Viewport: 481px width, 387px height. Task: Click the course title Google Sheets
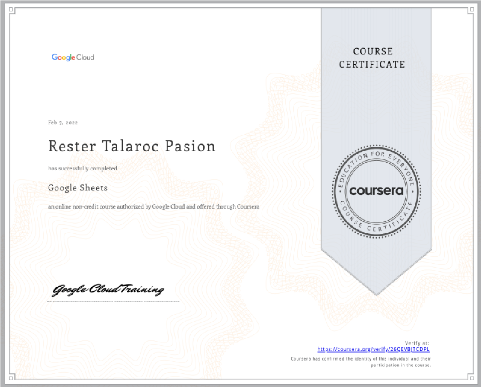point(78,187)
